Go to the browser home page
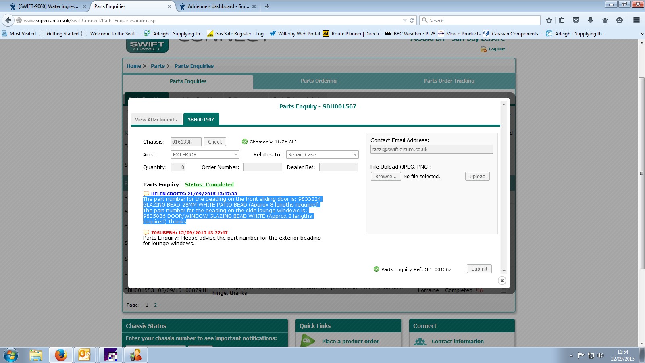This screenshot has width=645, height=363. point(605,20)
